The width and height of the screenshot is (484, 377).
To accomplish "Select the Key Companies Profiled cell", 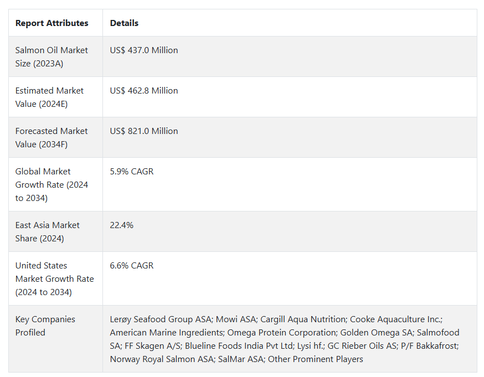I will [x=45, y=326].
